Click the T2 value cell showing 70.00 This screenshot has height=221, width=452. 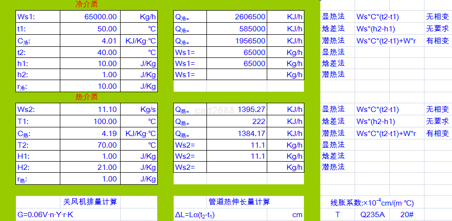90,145
